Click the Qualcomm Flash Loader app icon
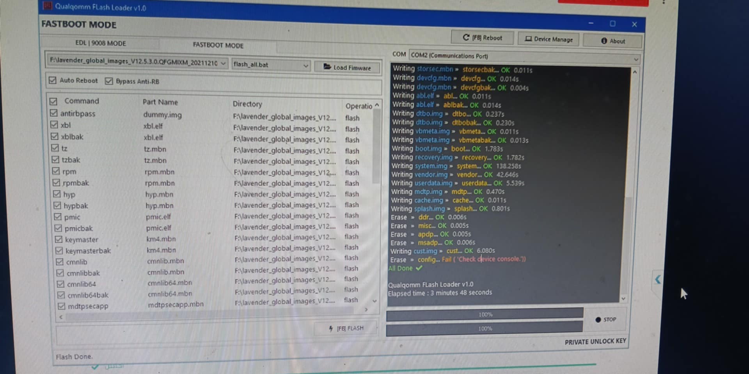749x374 pixels. click(x=47, y=5)
